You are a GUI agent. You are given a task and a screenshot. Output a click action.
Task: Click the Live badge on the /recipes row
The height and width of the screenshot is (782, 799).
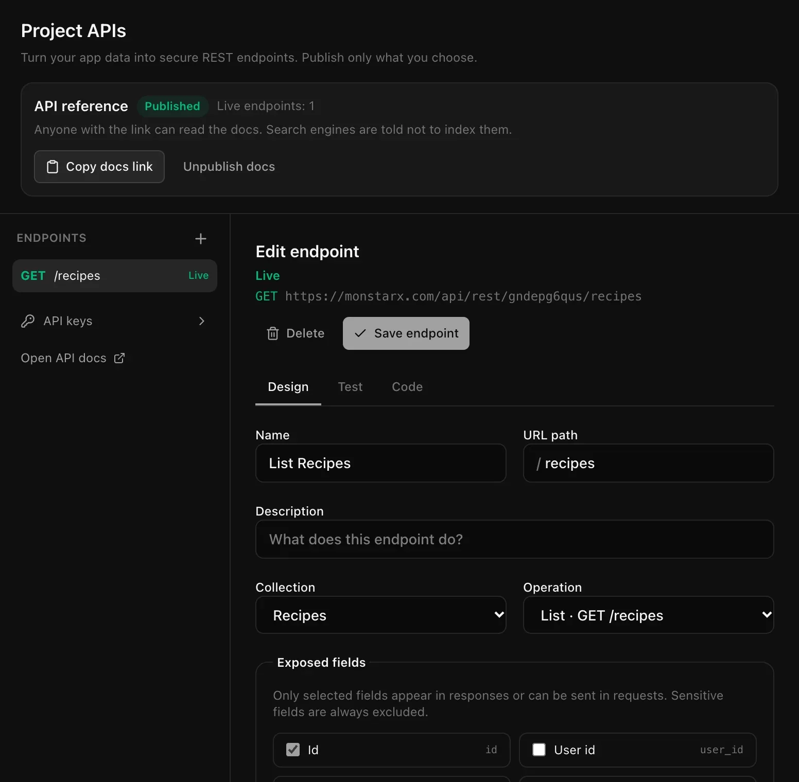coord(198,275)
